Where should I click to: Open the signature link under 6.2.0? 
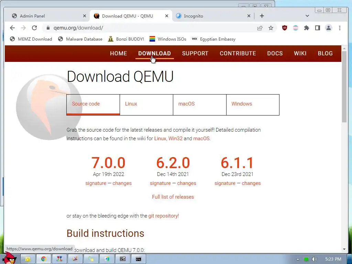click(x=160, y=183)
